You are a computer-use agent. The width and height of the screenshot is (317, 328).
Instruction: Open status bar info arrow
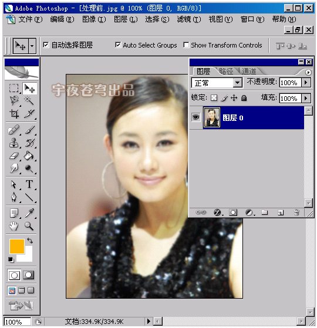[x=149, y=322]
